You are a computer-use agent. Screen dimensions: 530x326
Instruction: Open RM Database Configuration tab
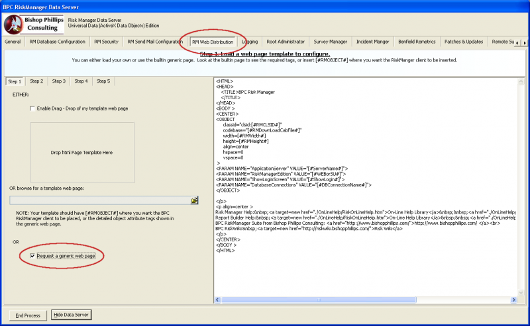57,42
